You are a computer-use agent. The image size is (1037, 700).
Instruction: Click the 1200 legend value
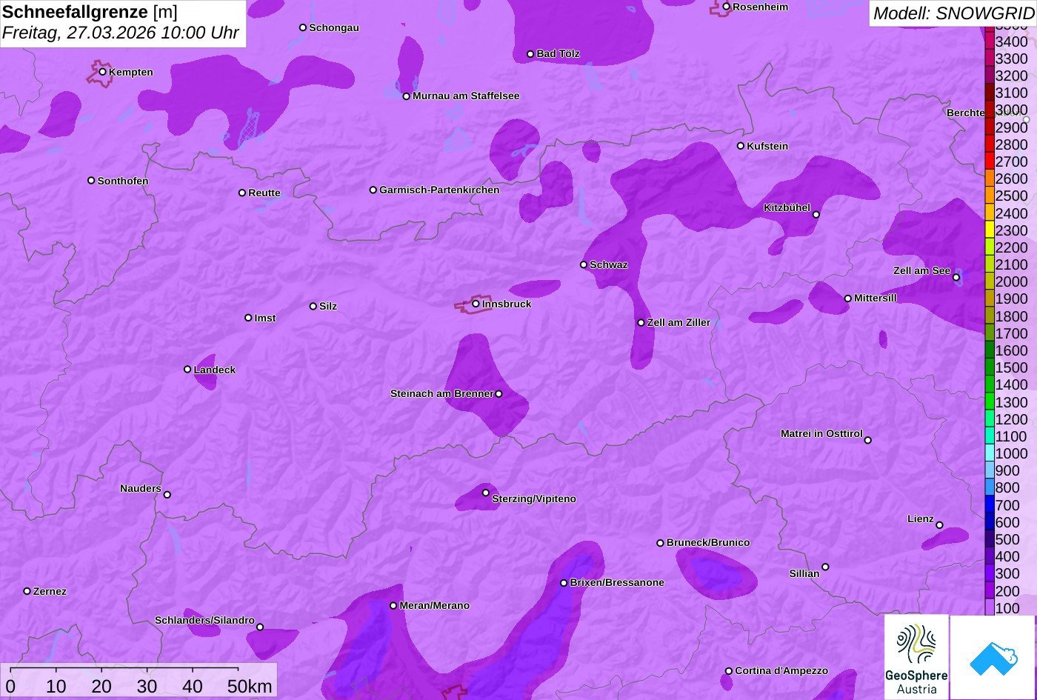(1012, 419)
